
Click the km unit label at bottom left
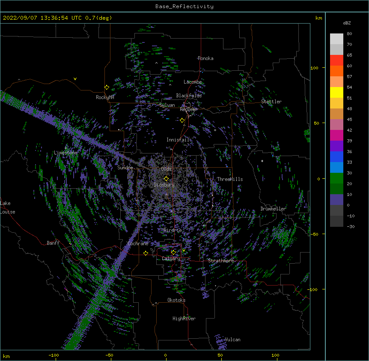click(x=6, y=356)
